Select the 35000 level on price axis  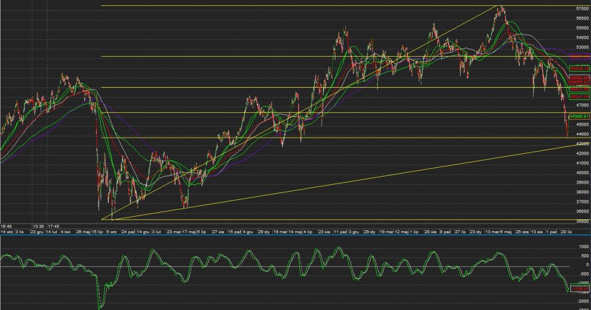point(582,221)
